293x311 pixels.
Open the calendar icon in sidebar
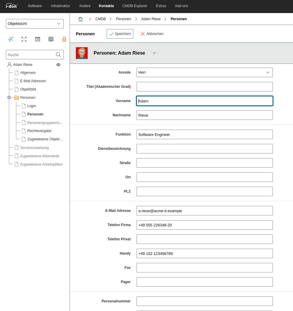coord(38,39)
